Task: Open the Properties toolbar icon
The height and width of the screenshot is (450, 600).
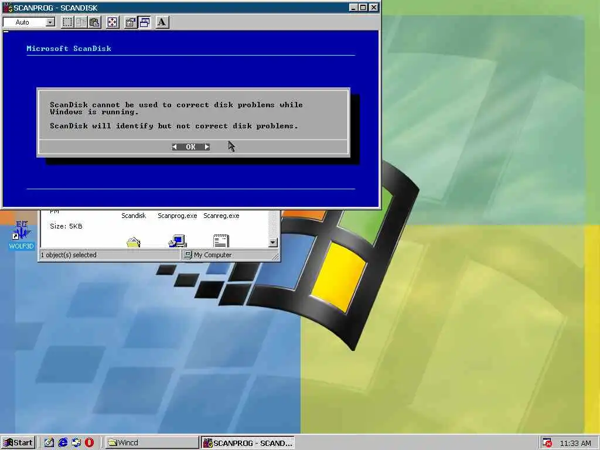Action: tap(131, 22)
